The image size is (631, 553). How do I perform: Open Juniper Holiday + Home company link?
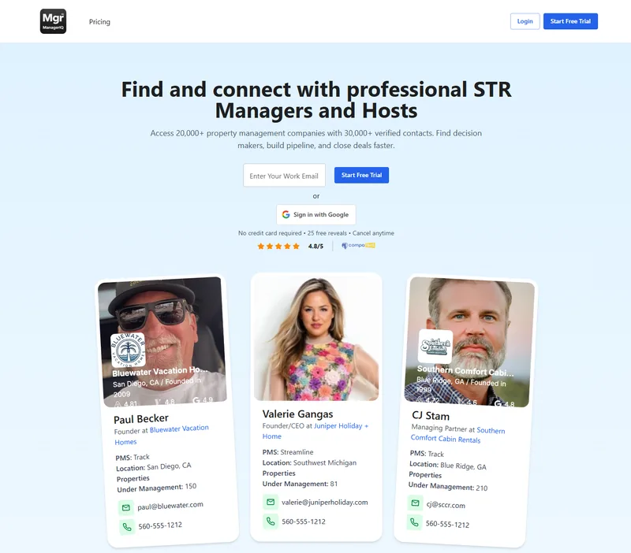tap(315, 431)
